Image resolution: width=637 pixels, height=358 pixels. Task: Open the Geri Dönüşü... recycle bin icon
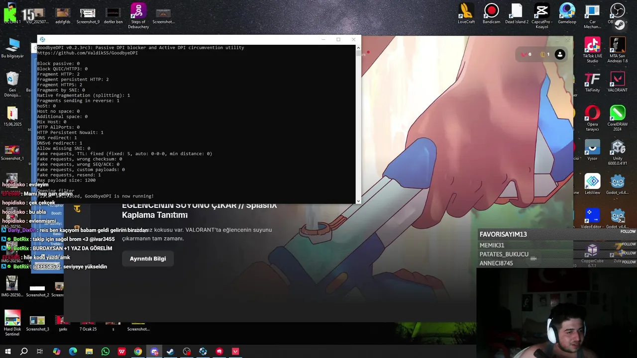12,85
